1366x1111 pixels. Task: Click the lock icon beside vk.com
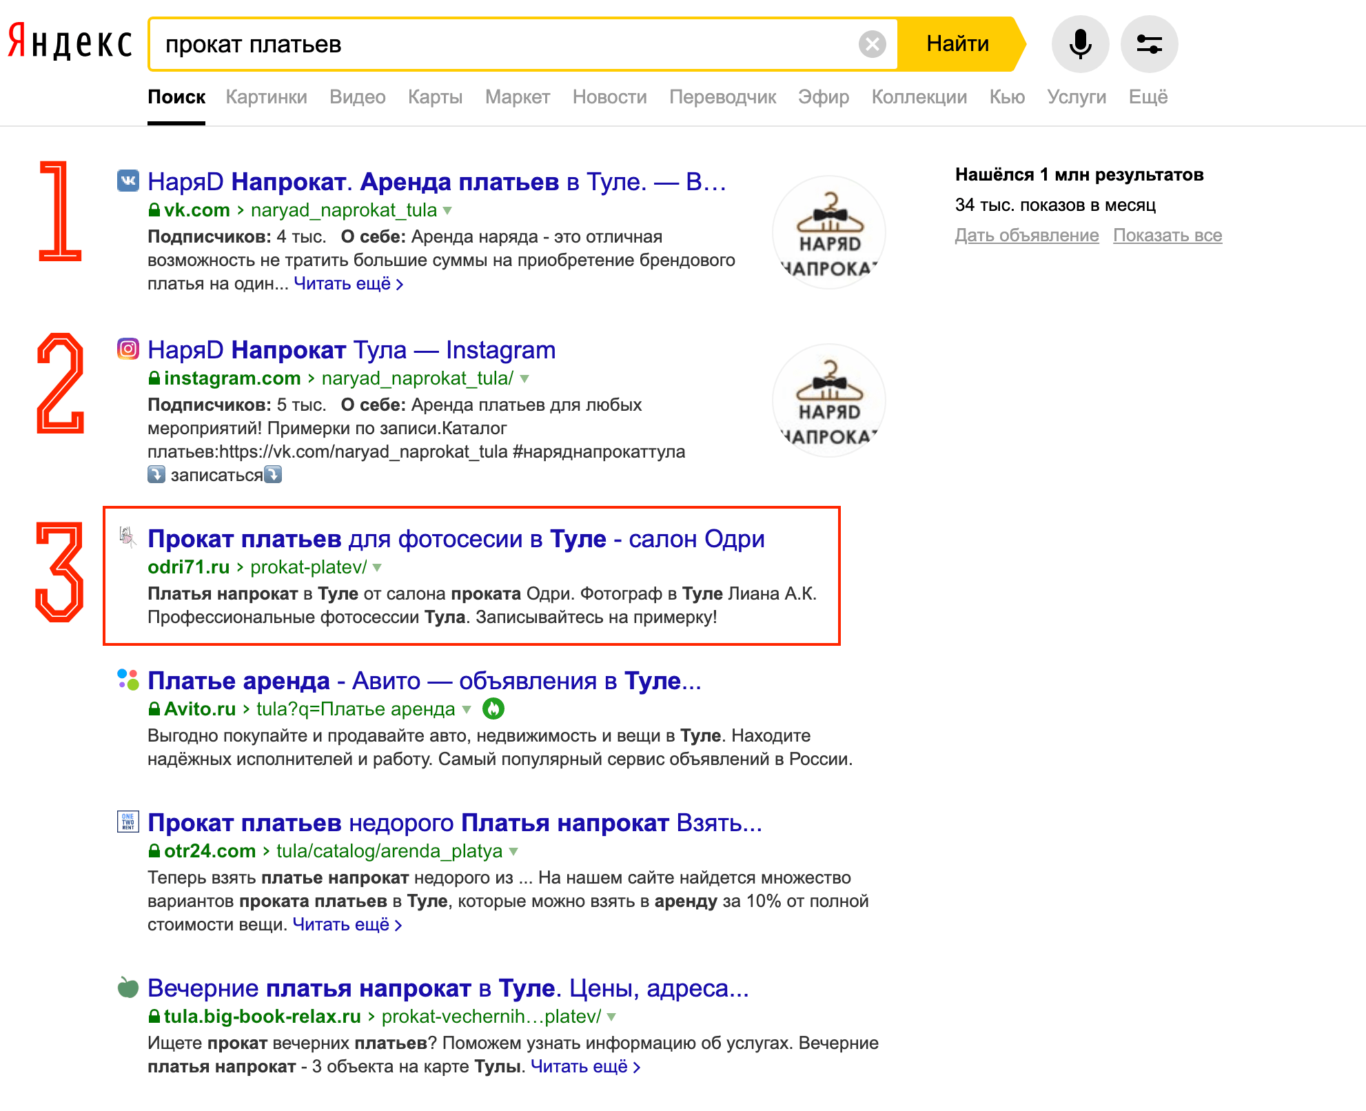click(x=154, y=210)
